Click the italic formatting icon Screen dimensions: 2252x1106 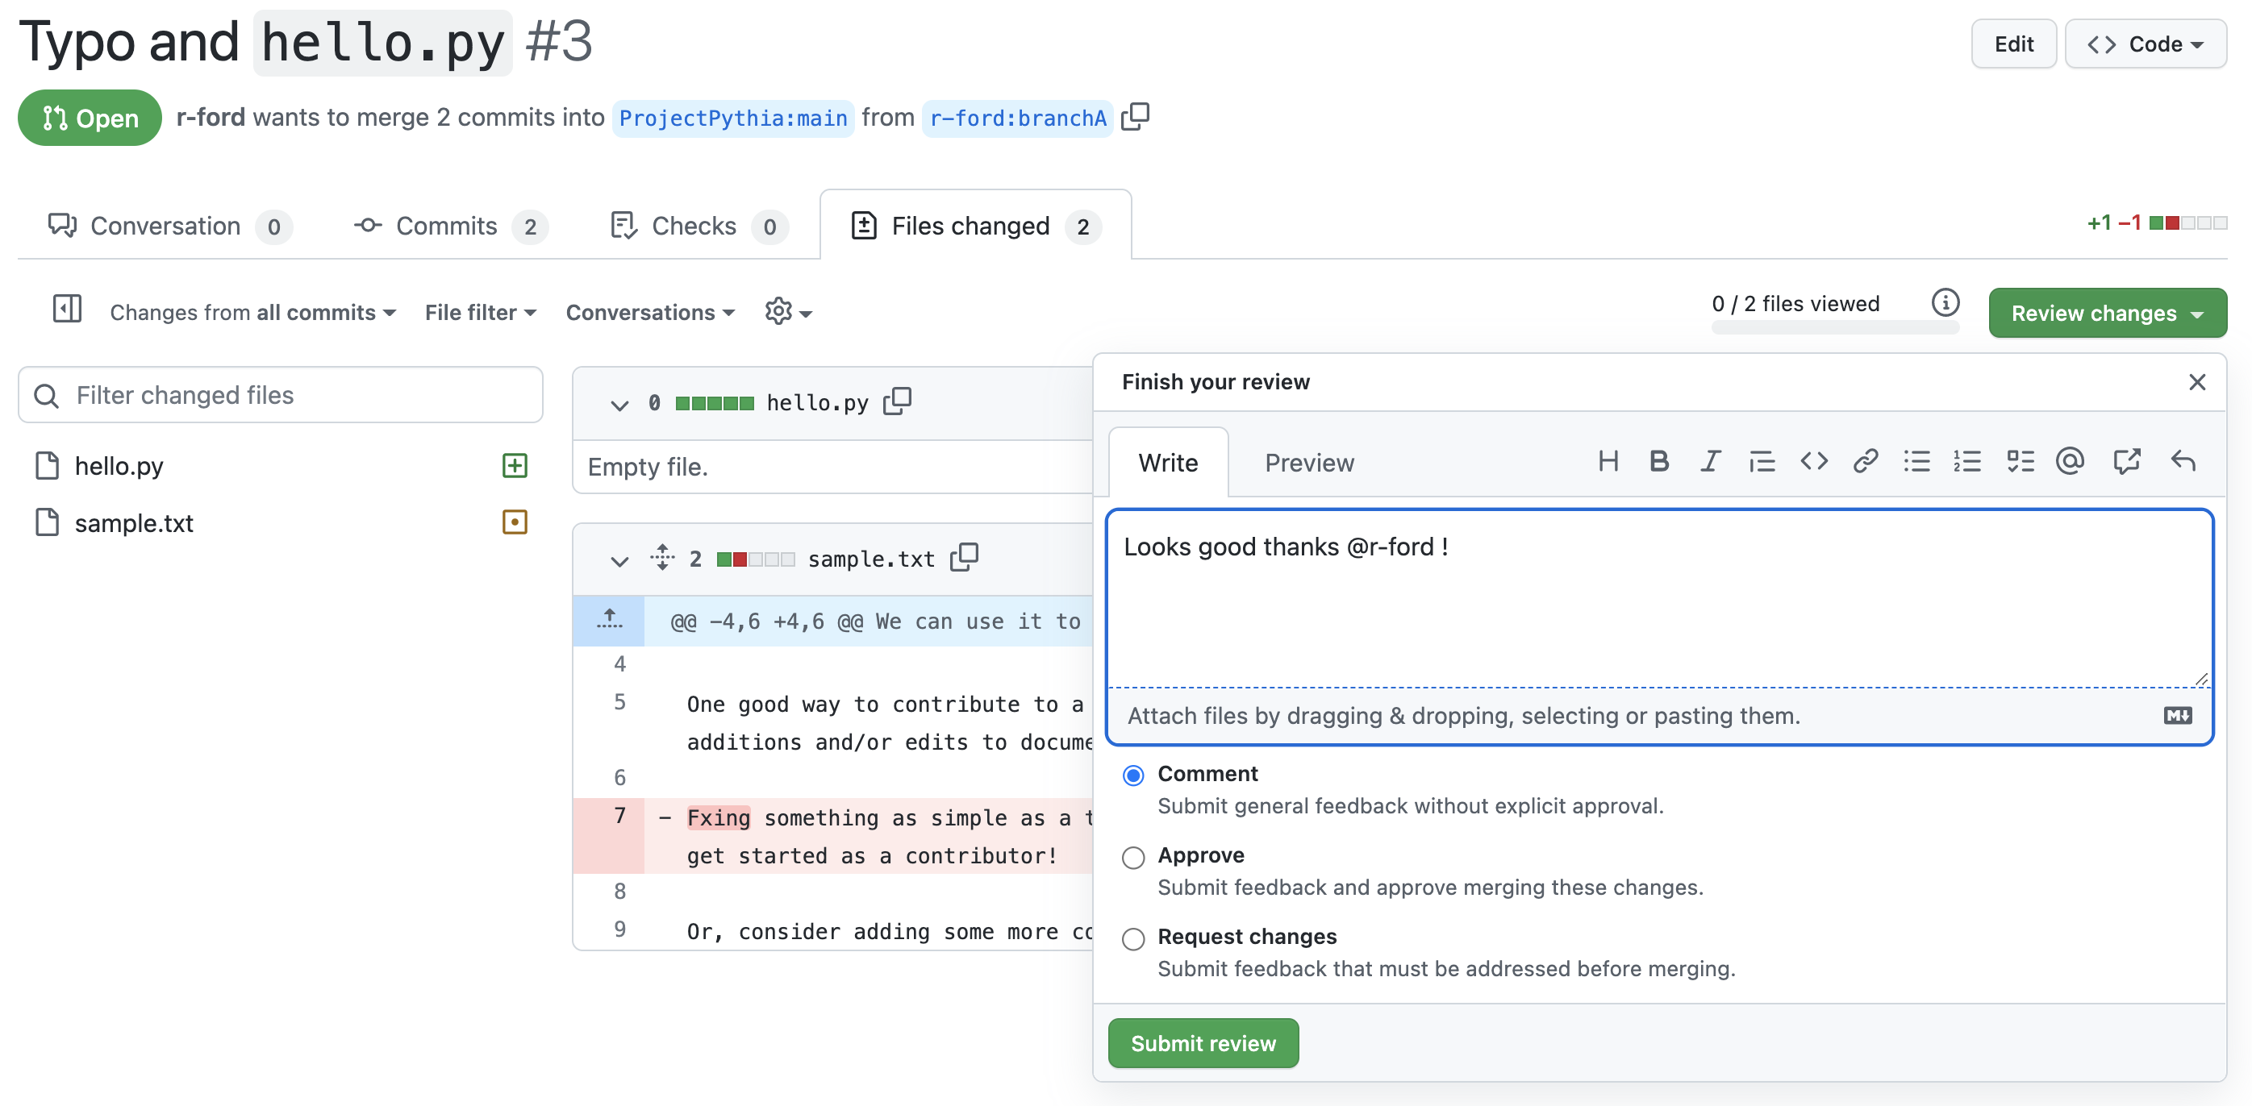tap(1711, 460)
